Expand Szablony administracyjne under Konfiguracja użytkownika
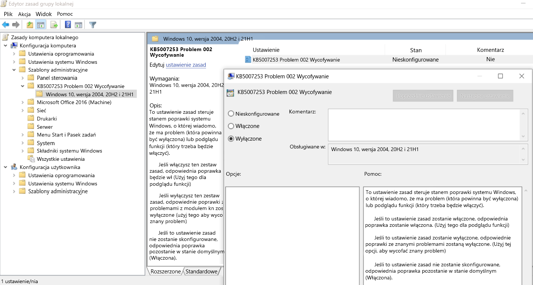 click(14, 191)
